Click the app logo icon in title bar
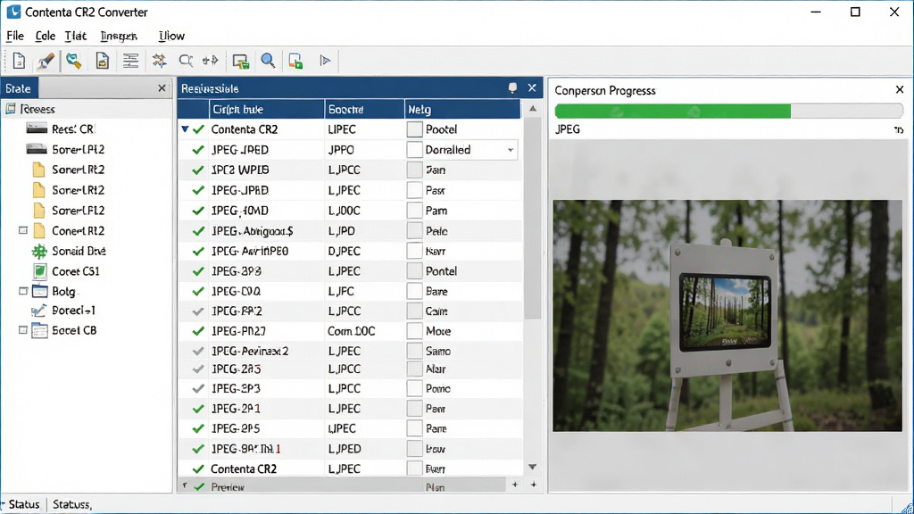This screenshot has height=514, width=914. point(13,12)
